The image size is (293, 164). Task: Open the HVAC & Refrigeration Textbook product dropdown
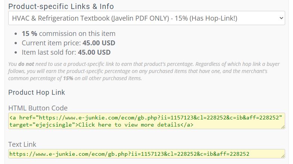[146, 18]
